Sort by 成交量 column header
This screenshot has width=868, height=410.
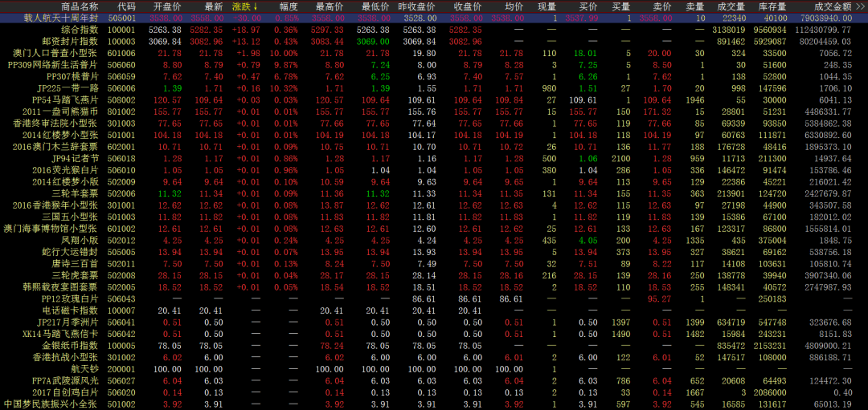click(x=732, y=7)
